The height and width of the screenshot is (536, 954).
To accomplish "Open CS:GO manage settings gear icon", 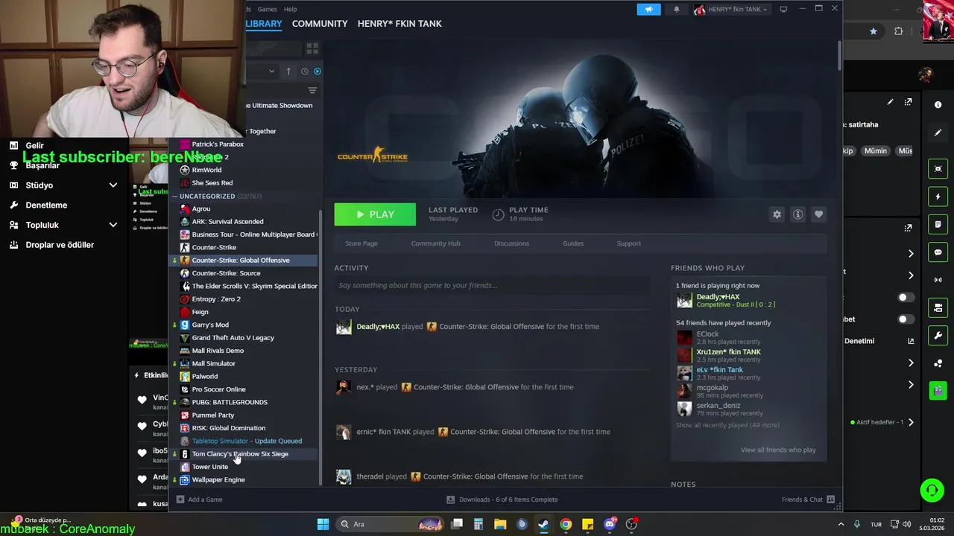I will tap(777, 214).
